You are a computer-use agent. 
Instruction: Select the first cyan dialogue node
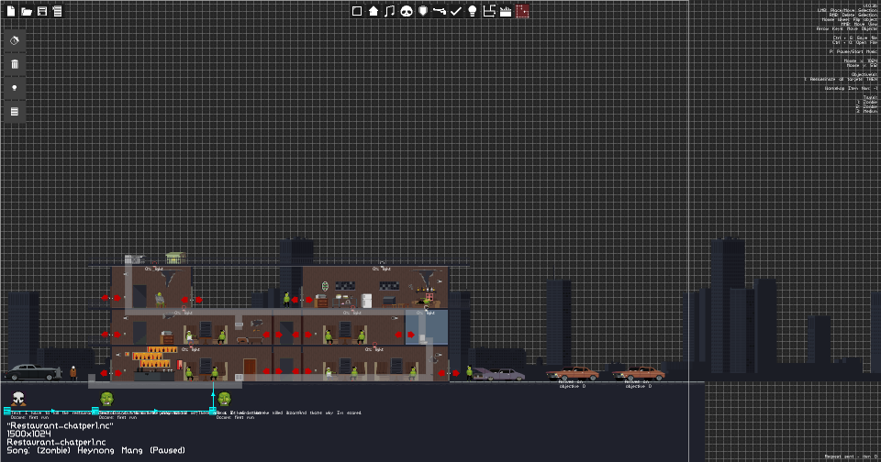7,412
